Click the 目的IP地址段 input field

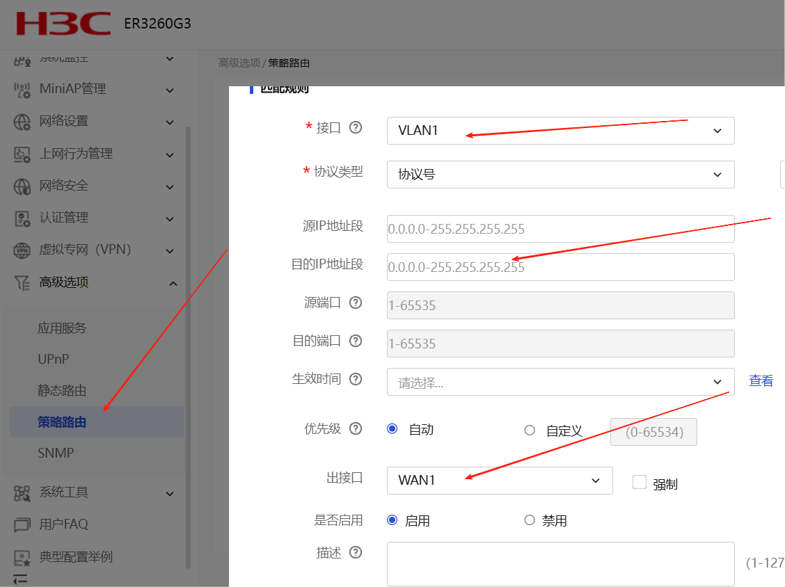coord(561,267)
